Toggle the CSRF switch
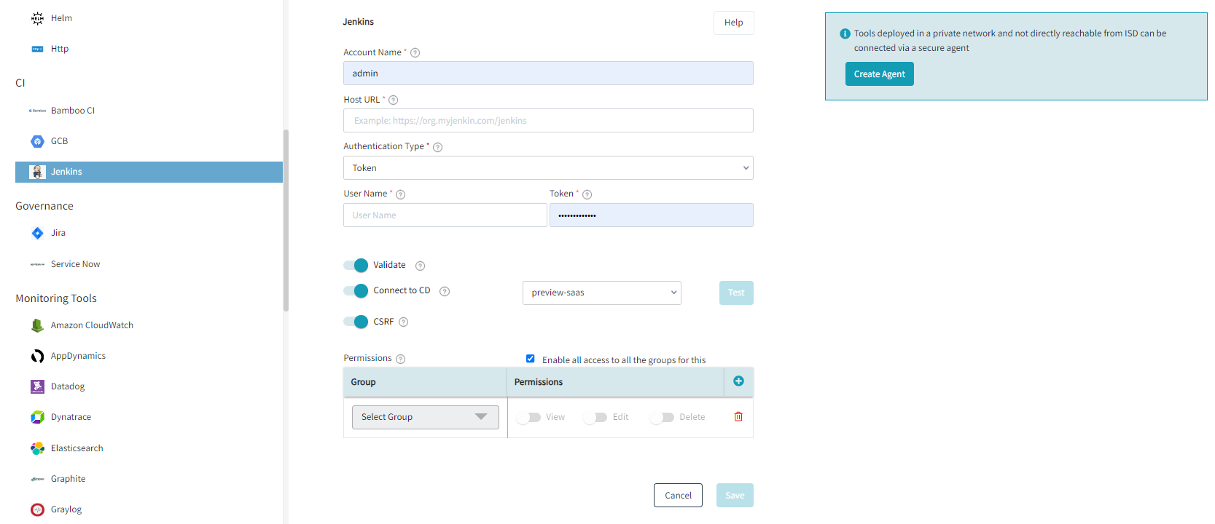Viewport: 1215px width, 524px height. (356, 322)
